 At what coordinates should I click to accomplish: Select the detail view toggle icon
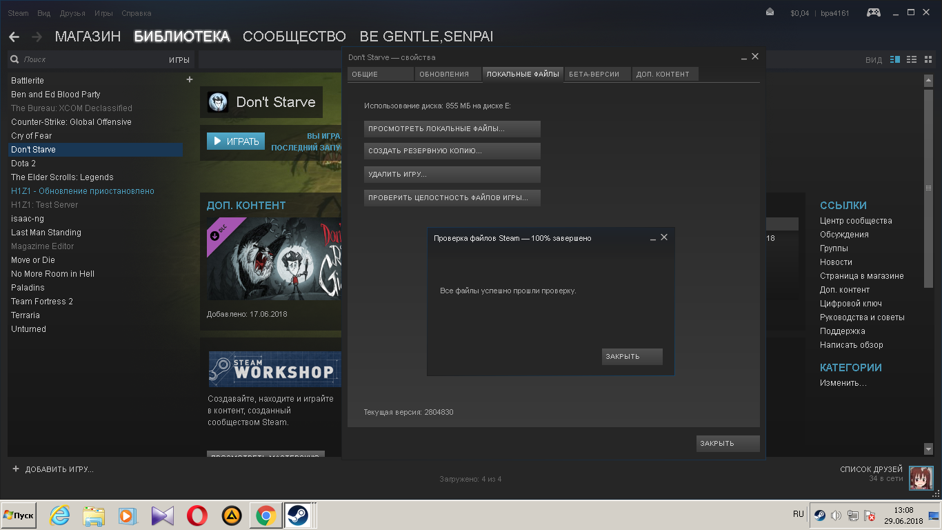[x=895, y=60]
